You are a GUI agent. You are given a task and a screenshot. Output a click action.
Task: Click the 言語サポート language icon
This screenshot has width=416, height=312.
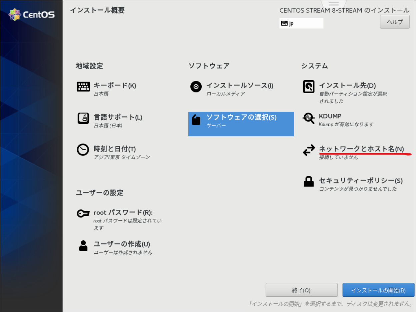(83, 118)
